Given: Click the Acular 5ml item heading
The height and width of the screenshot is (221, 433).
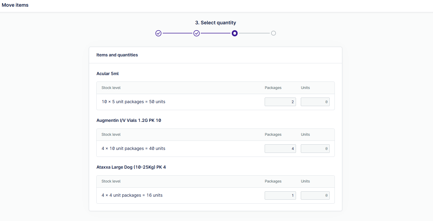Looking at the screenshot, I should coord(108,73).
